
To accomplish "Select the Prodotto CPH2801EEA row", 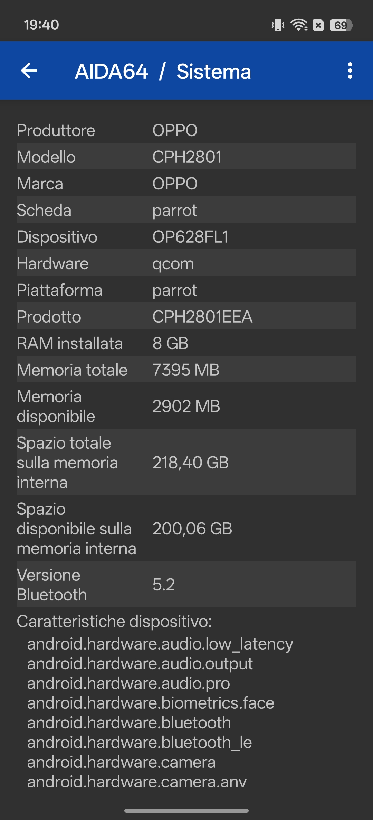I will pyautogui.click(x=186, y=316).
